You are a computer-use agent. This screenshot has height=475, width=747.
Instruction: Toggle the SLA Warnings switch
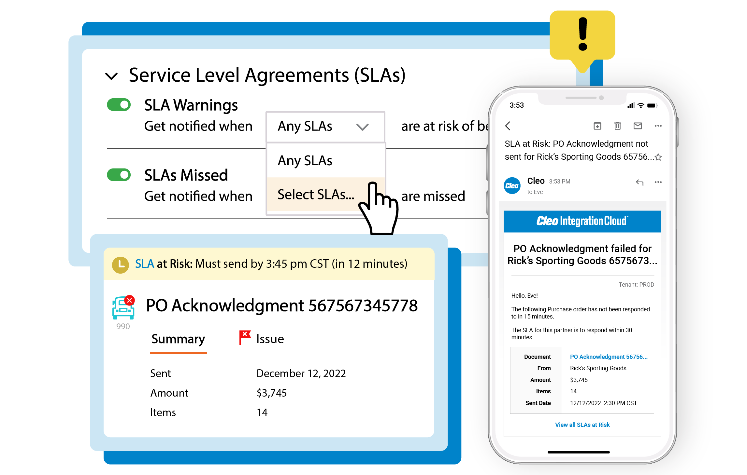(119, 105)
